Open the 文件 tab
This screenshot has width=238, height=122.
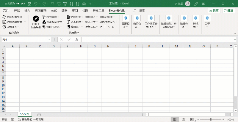pyautogui.click(x=6, y=11)
